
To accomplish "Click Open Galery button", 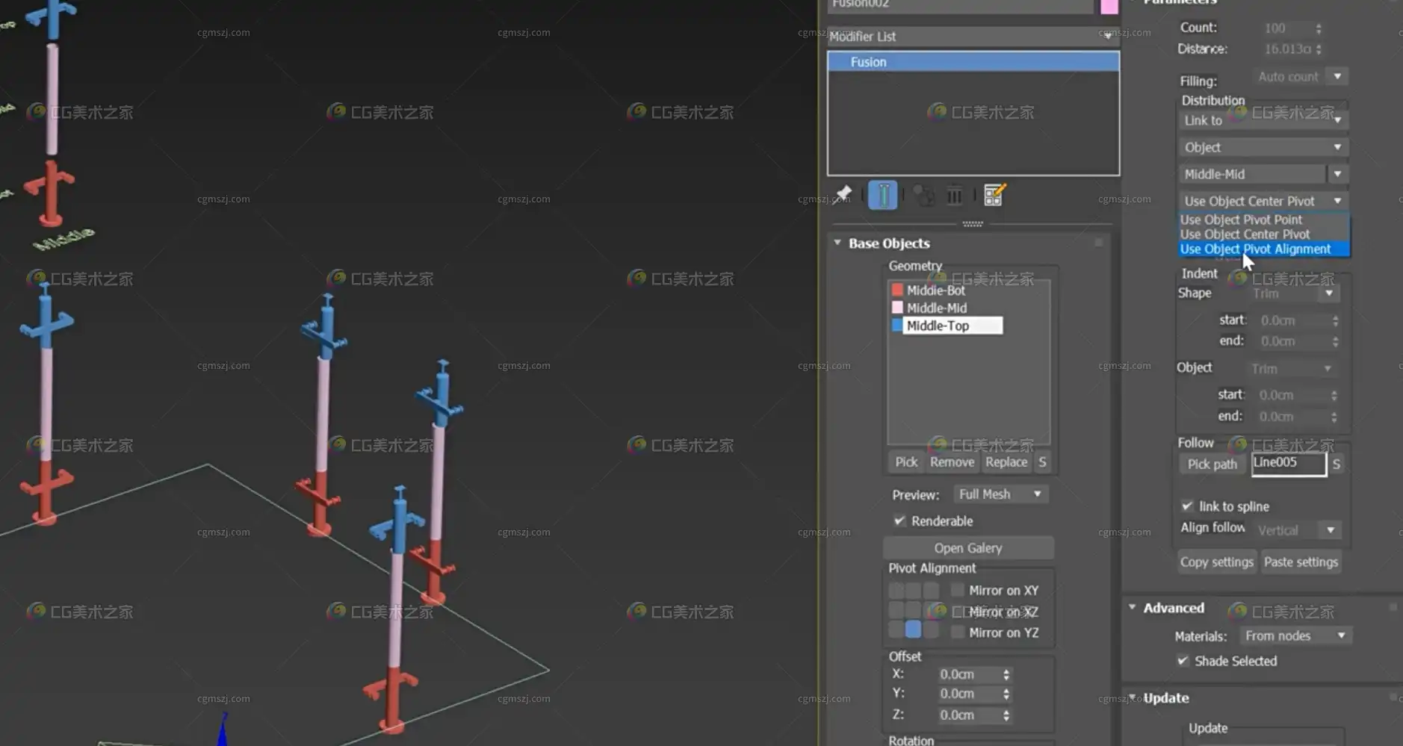I will point(968,548).
